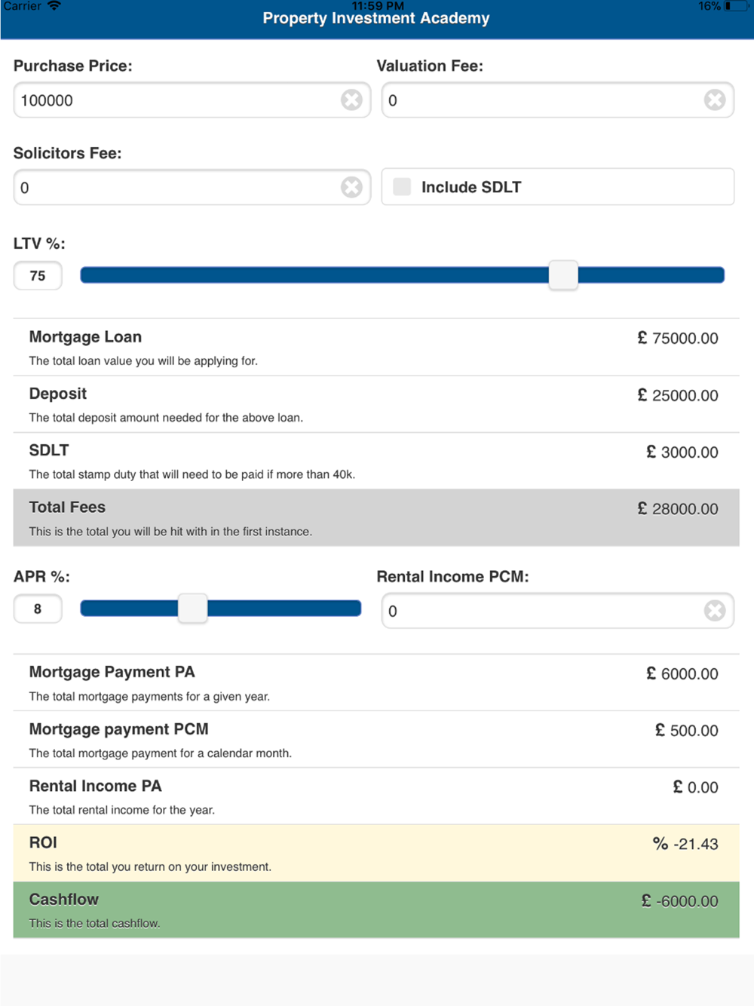Tap the Mortgage Loan row

pos(375,347)
